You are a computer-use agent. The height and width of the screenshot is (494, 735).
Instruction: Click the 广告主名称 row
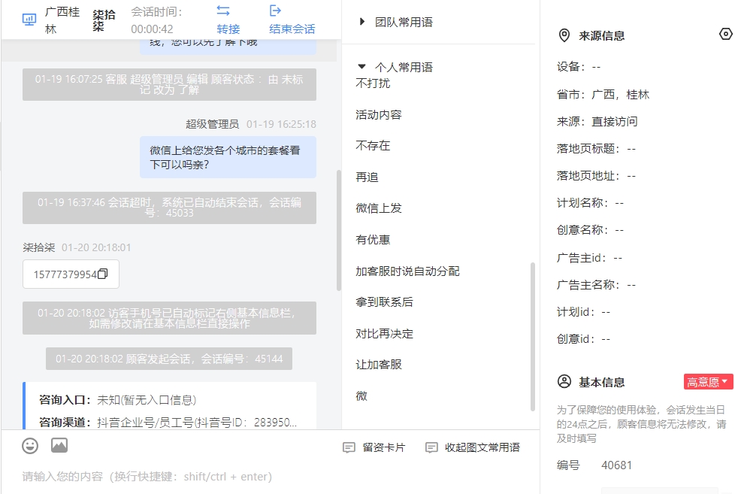coord(596,285)
